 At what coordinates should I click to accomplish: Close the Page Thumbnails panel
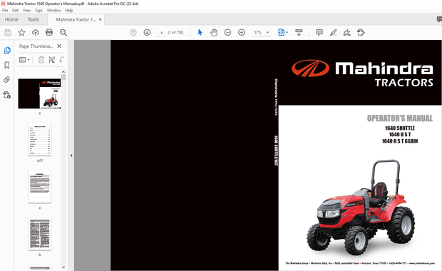59,46
